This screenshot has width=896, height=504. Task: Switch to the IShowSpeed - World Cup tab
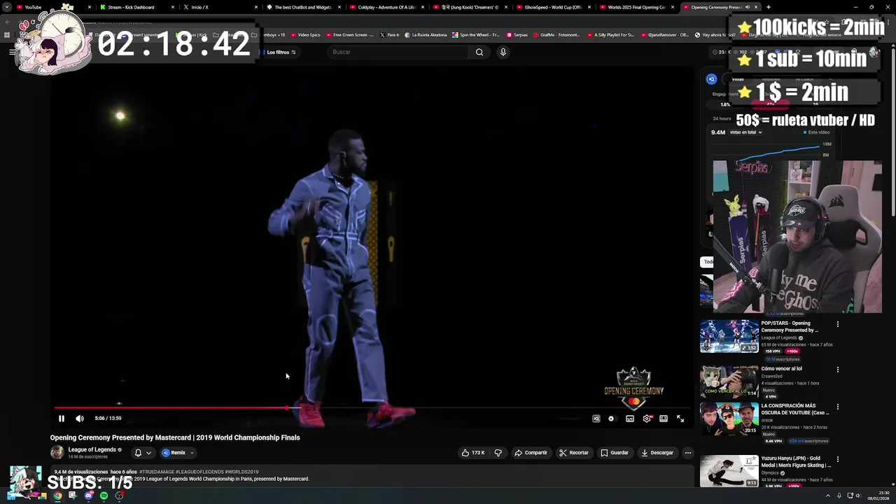(554, 7)
